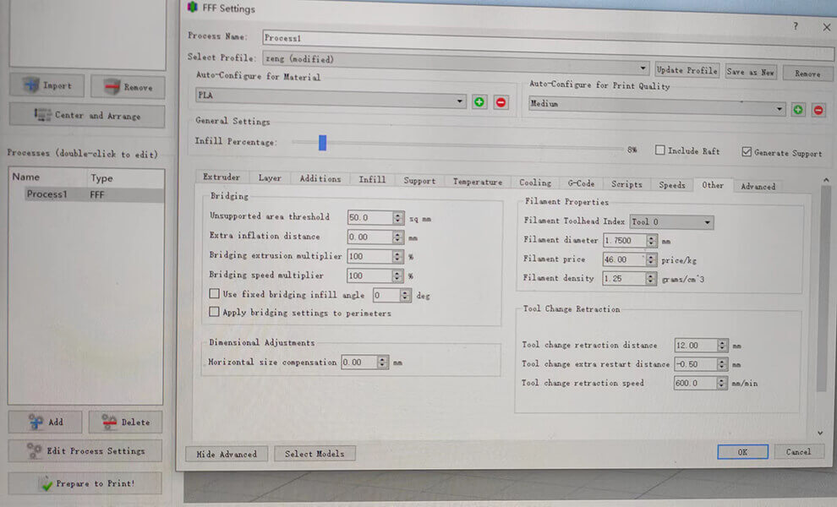Viewport: 837px width, 507px height.
Task: Enable Apply bridging settings to perimeters
Action: [x=215, y=312]
